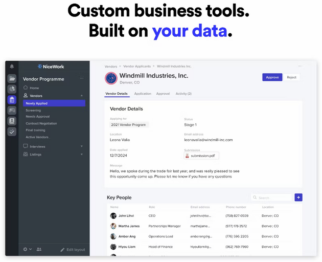Click the Phone number column header
The image size is (322, 262).
coord(236,207)
